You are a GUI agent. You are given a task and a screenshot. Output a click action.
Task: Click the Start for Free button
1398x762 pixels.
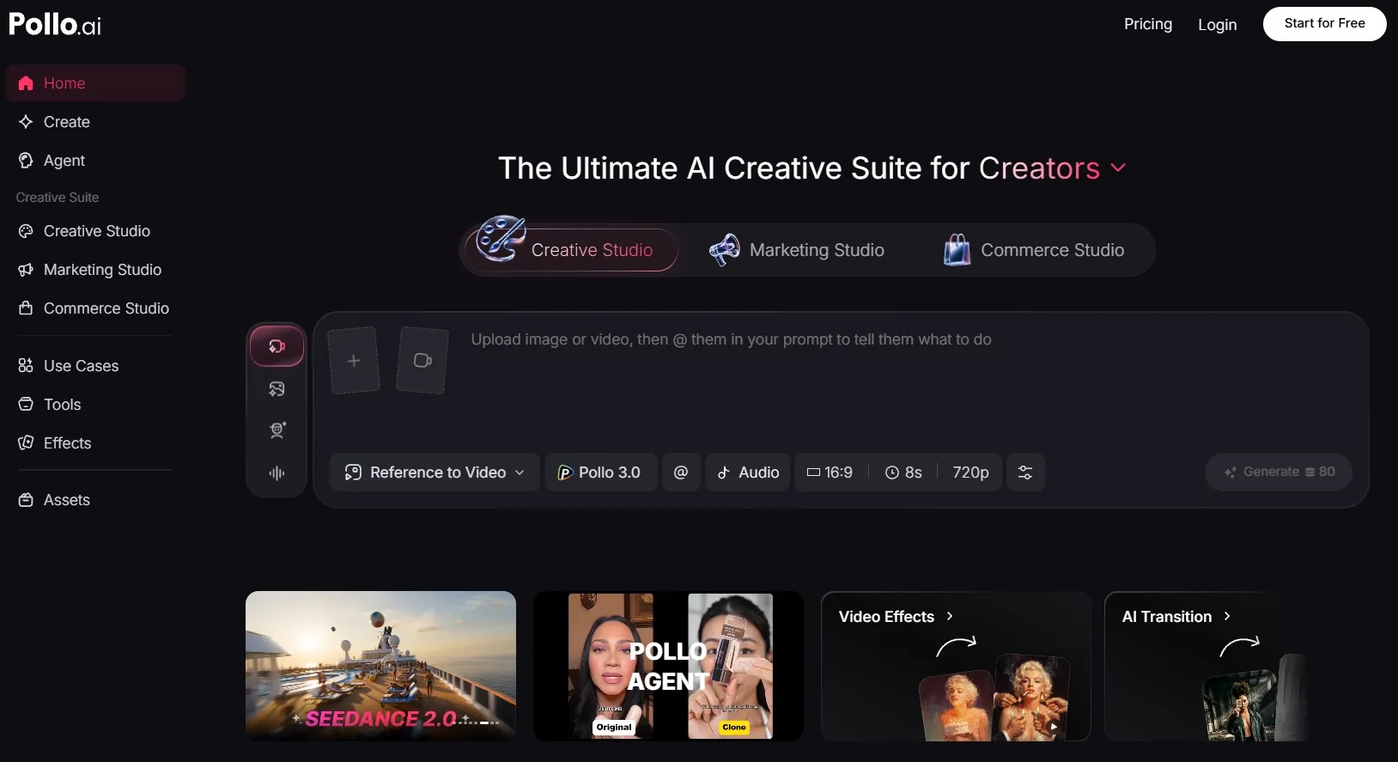tap(1324, 24)
